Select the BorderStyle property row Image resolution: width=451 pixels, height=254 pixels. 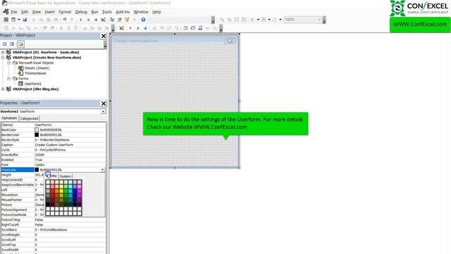point(54,140)
